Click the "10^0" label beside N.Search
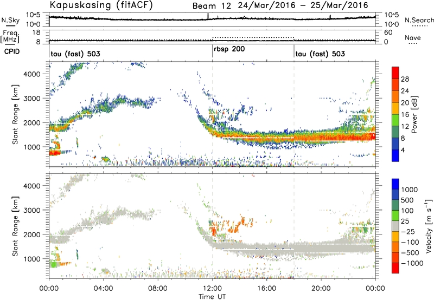 coord(392,24)
